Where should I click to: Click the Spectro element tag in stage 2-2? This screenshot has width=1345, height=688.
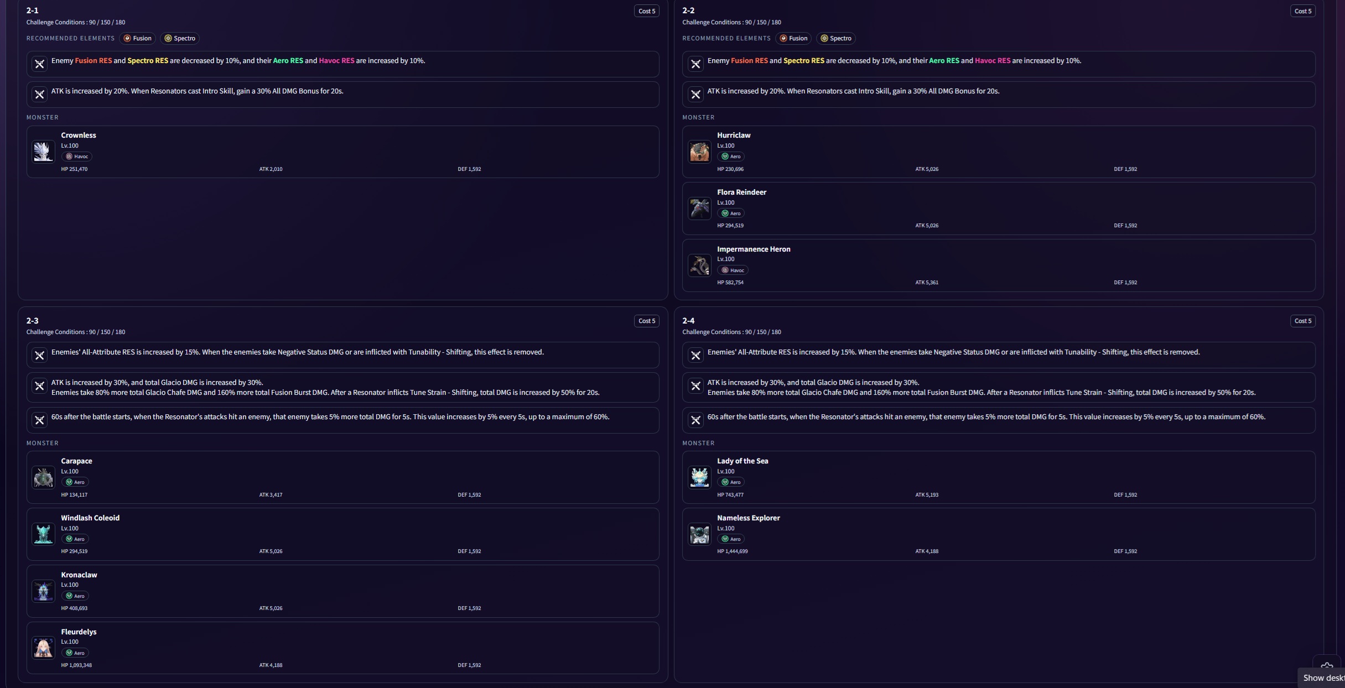point(835,38)
